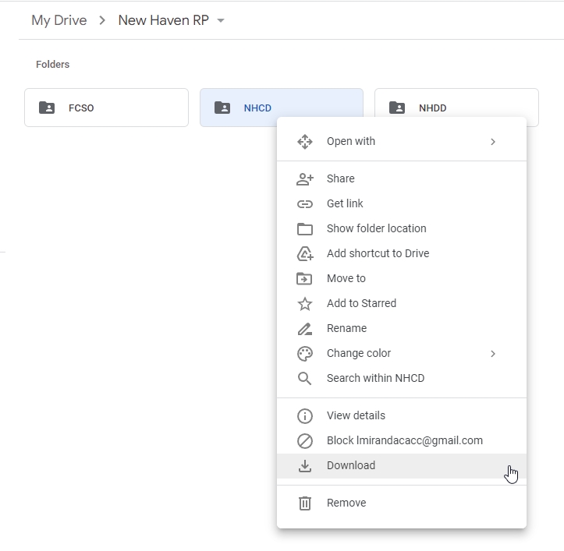Click the Add shortcut to Drive icon
The image size is (564, 551).
tap(305, 253)
